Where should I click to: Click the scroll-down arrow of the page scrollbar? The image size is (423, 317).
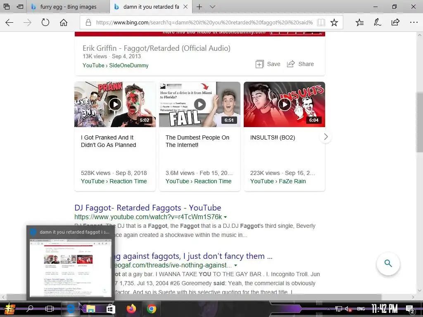tap(420, 291)
